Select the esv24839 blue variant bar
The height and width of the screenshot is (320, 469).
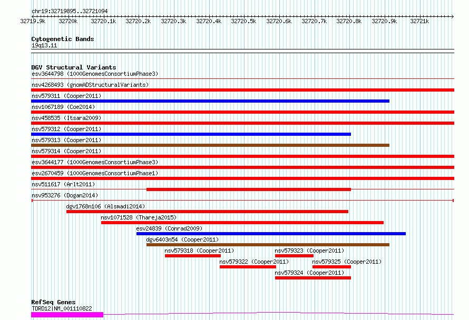point(271,234)
